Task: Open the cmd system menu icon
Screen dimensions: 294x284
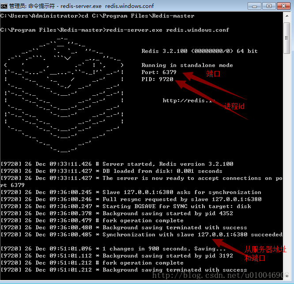Action: [4, 6]
